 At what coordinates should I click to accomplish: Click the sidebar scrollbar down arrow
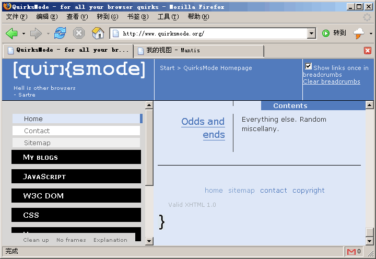pos(149,241)
